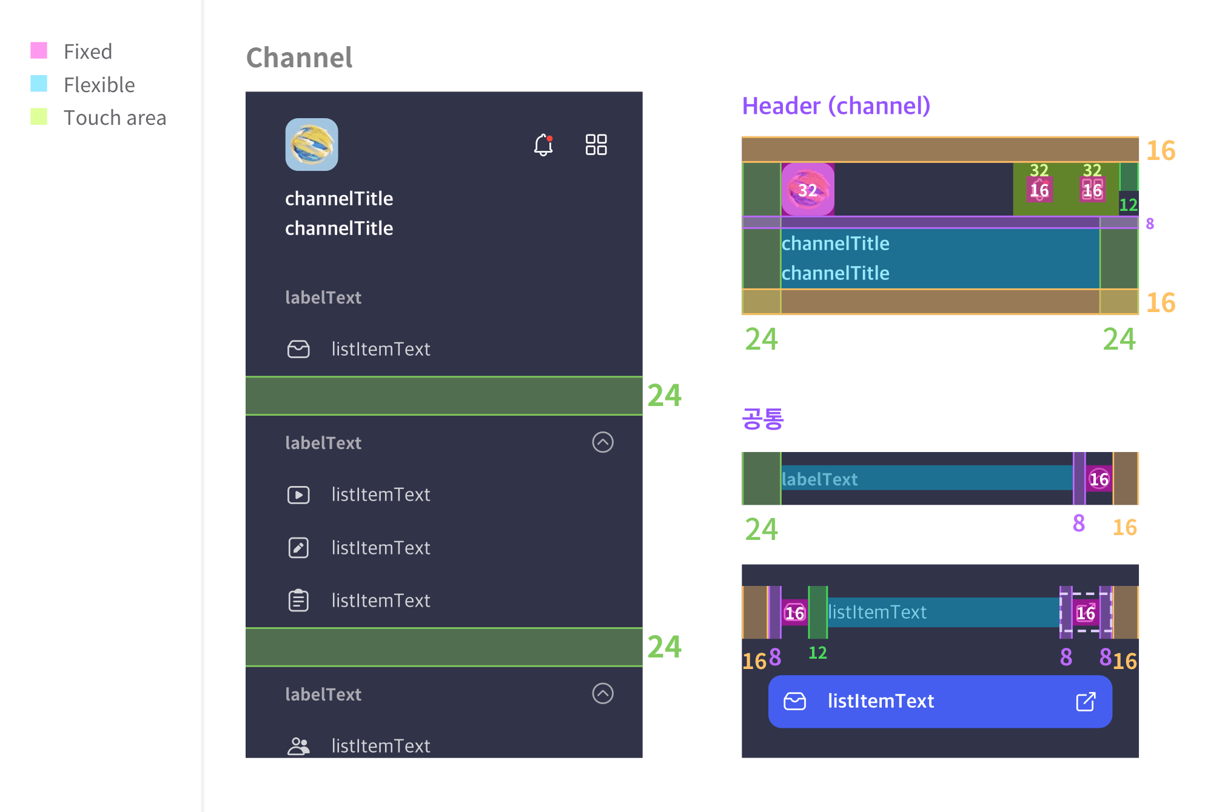The width and height of the screenshot is (1208, 812).
Task: Click the yellow-green Touch area swatch
Action: [x=39, y=116]
